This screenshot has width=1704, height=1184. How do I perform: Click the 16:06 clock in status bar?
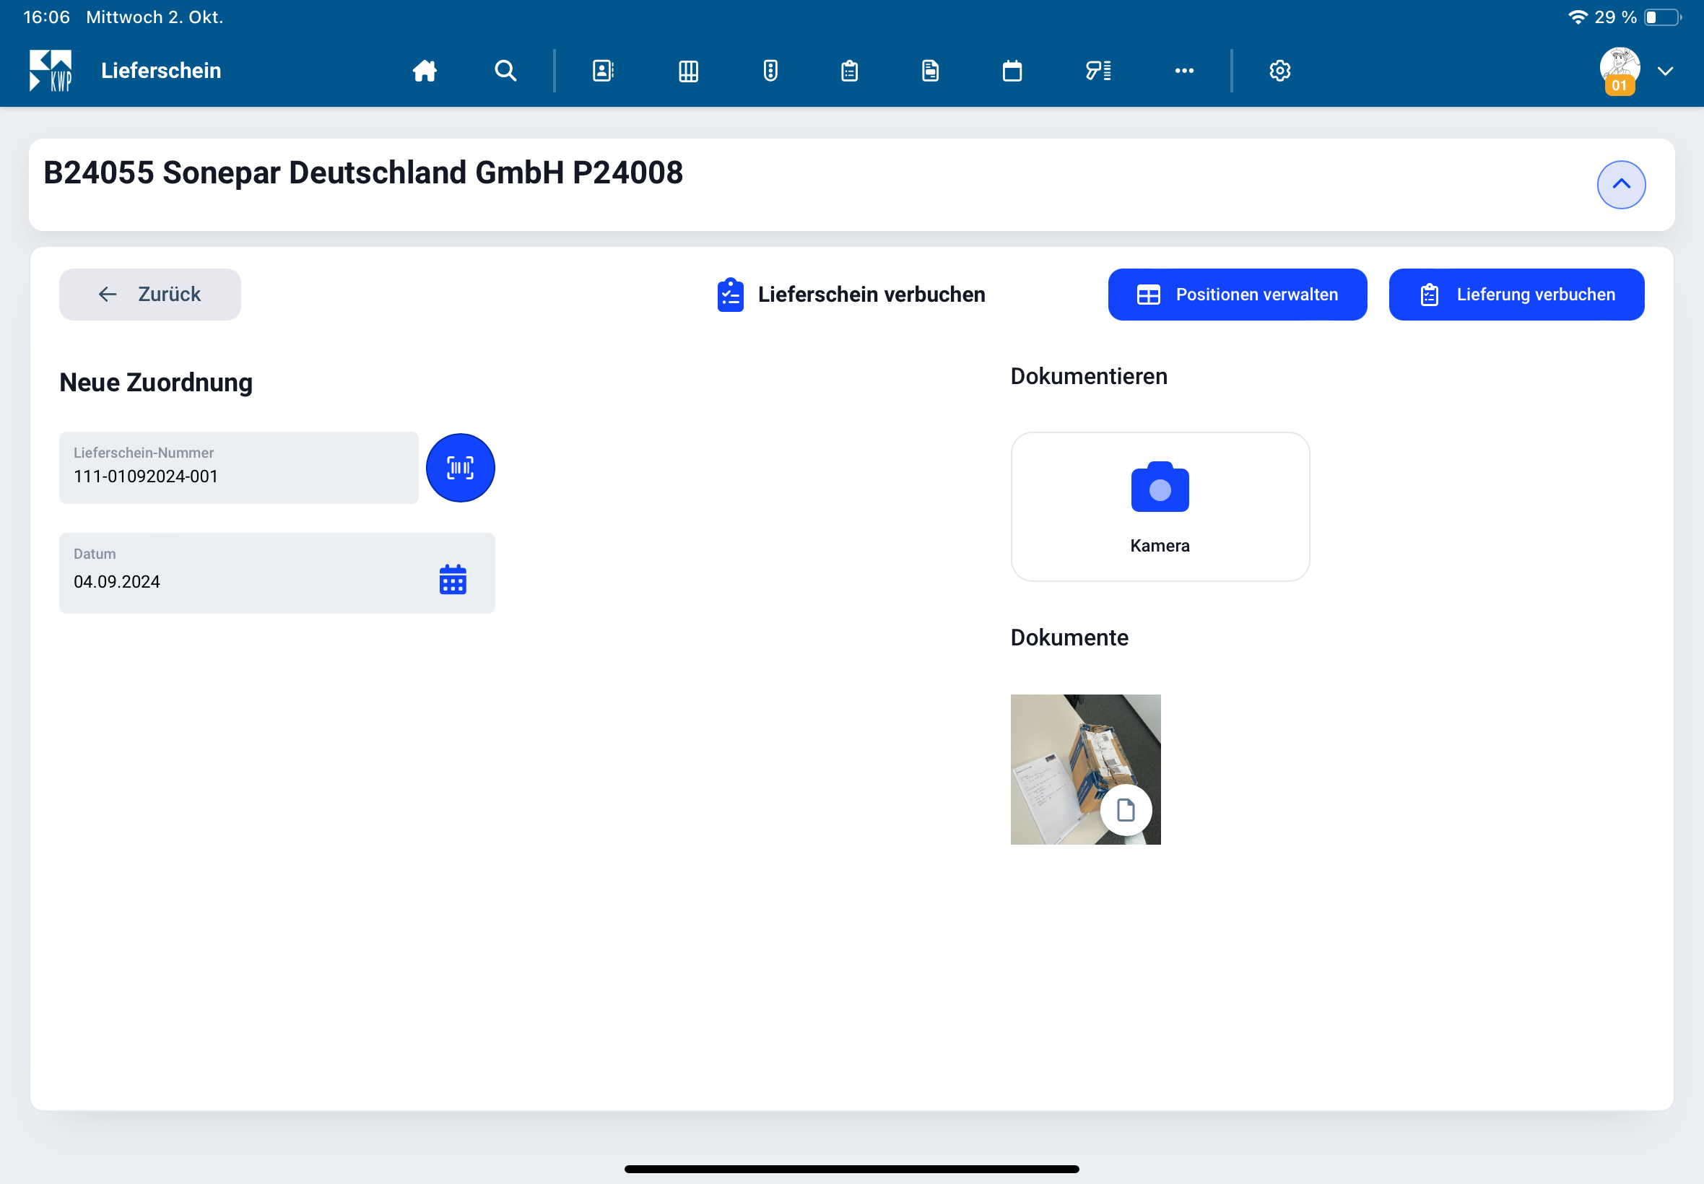click(46, 17)
